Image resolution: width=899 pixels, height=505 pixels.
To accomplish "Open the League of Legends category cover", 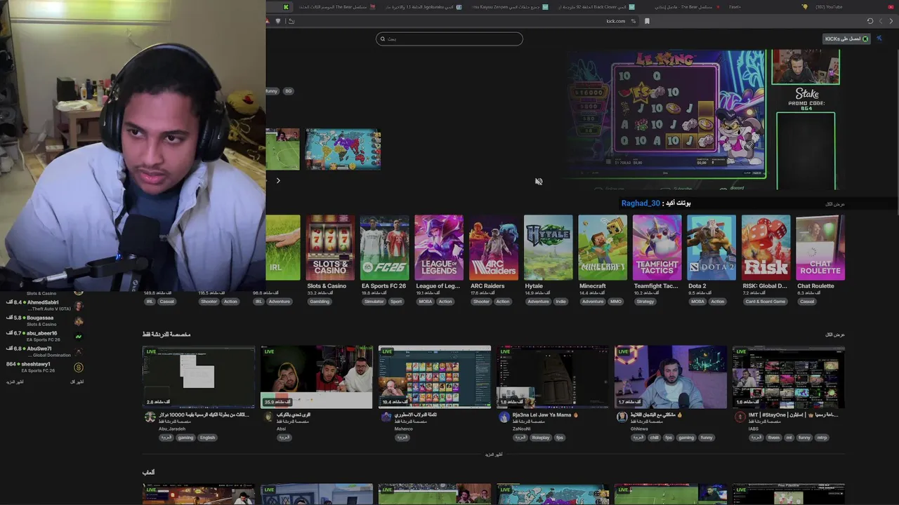I will click(x=439, y=247).
